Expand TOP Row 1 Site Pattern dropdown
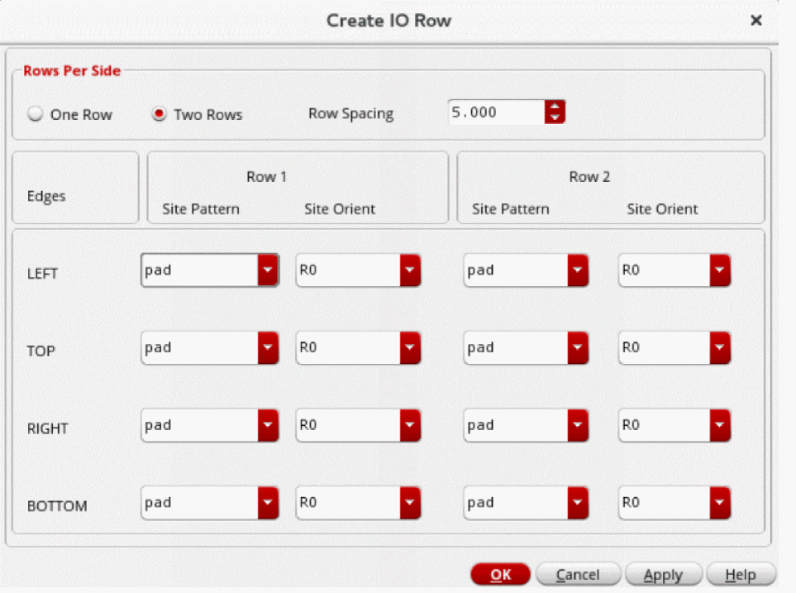796x593 pixels. tap(268, 348)
